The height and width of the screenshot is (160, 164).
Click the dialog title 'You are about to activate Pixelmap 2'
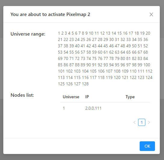(50, 14)
